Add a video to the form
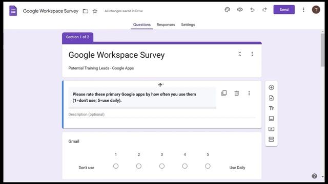The image size is (328, 184). coord(271,129)
